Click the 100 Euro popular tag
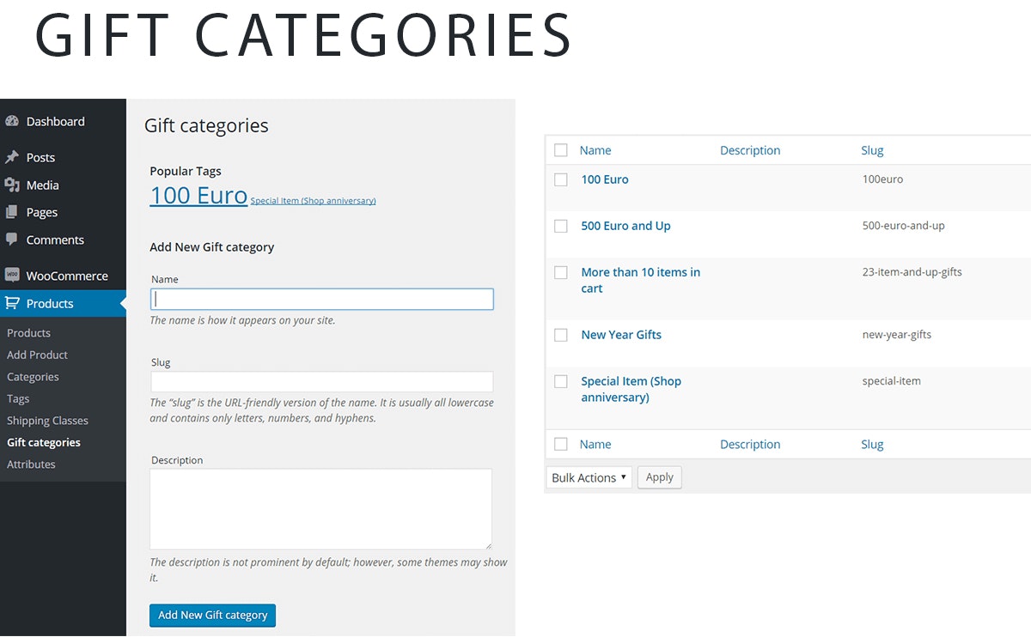This screenshot has width=1031, height=637. 198,194
